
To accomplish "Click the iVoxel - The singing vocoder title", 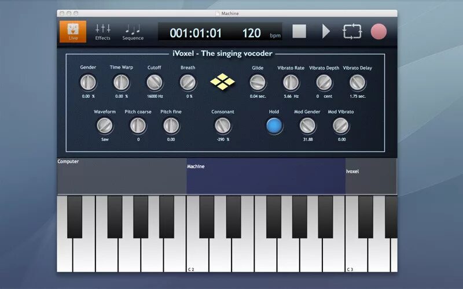I will (x=222, y=53).
